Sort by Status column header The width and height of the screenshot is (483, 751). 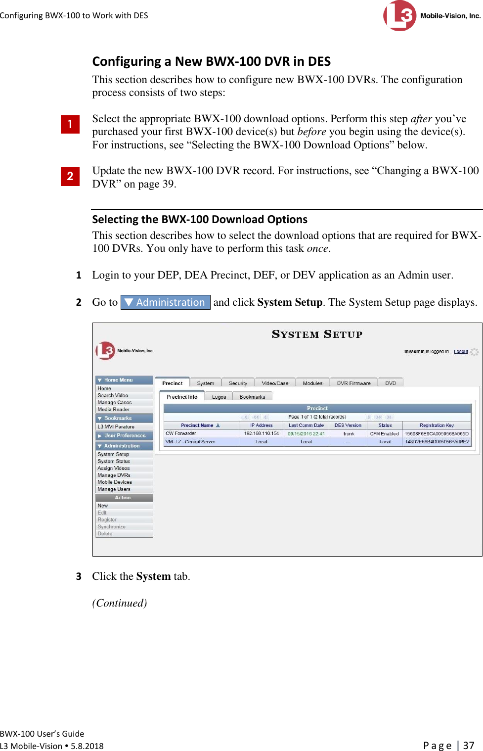(x=385, y=425)
